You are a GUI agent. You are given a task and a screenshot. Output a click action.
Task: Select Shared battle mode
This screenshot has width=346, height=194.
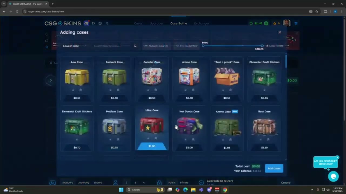pos(98,182)
